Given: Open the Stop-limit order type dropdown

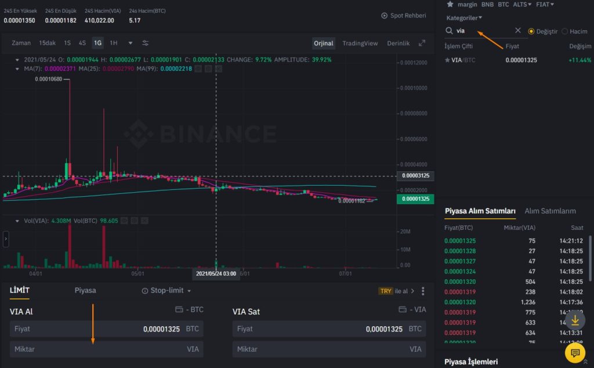Looking at the screenshot, I should (189, 291).
